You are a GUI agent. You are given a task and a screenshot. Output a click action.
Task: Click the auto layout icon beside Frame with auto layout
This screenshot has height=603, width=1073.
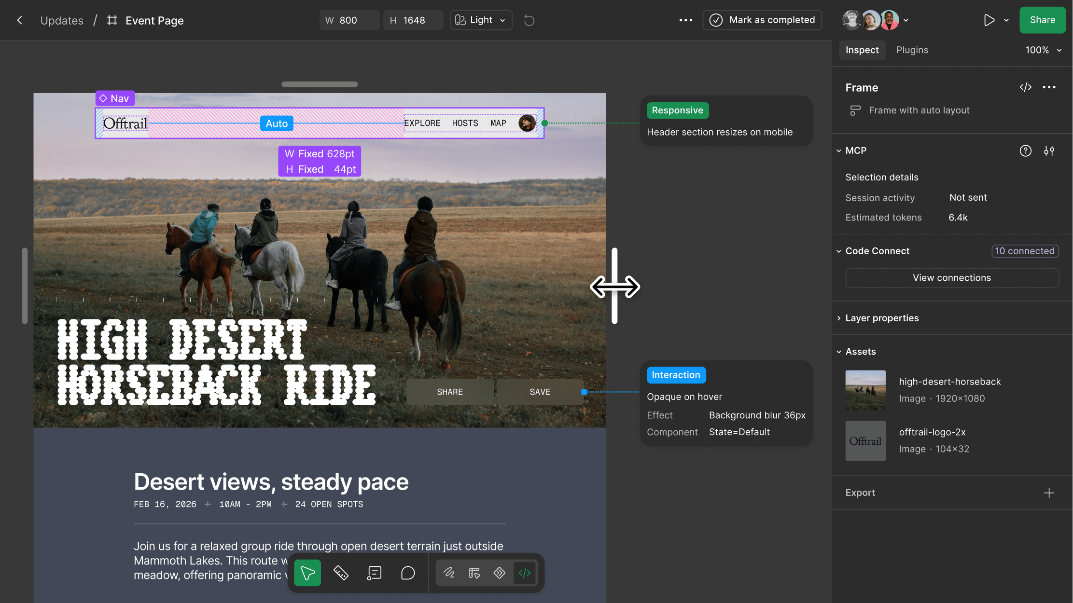(x=855, y=110)
